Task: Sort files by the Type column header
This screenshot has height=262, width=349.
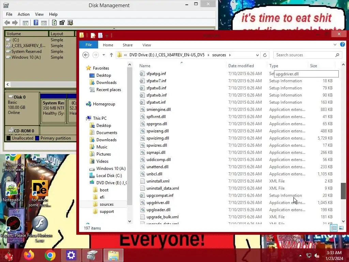Action: 274,66
